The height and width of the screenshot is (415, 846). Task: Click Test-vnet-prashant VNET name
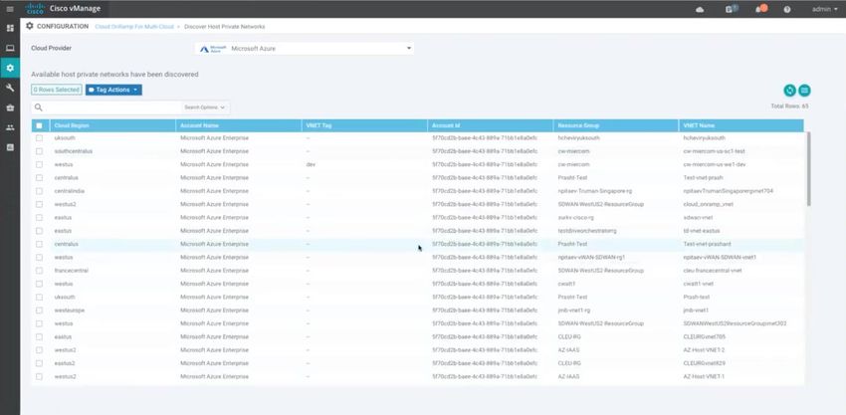click(x=707, y=244)
